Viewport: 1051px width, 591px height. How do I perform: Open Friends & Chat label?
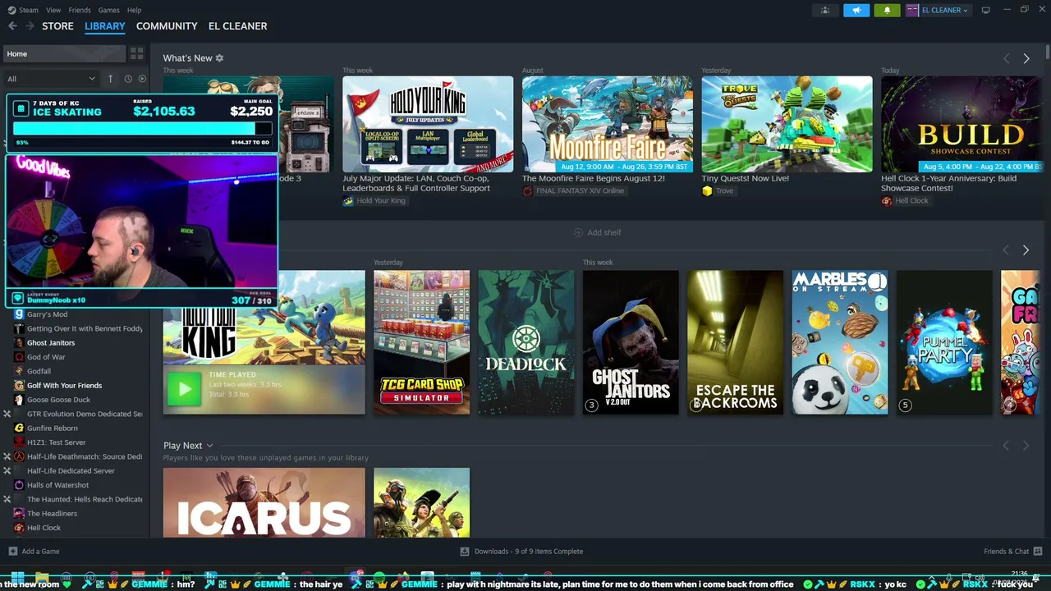pyautogui.click(x=1006, y=552)
